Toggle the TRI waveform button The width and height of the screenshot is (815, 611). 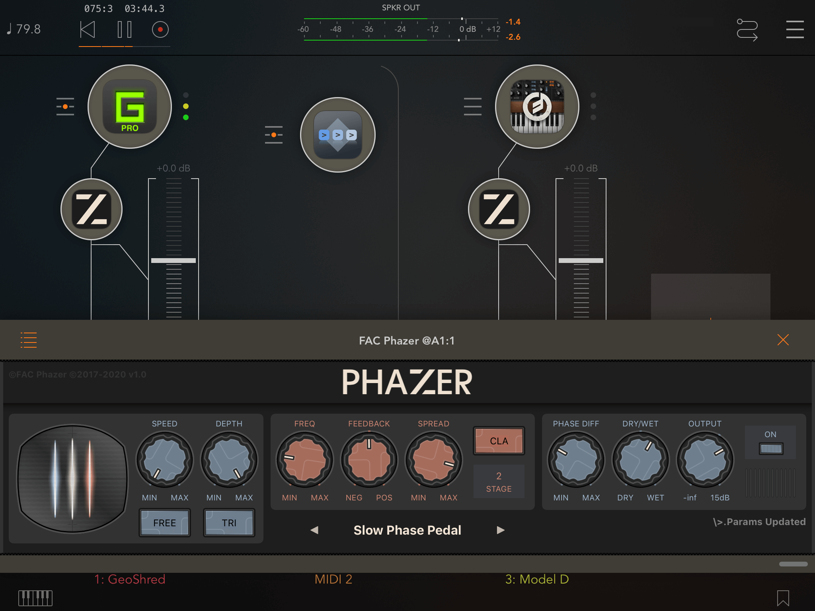229,523
